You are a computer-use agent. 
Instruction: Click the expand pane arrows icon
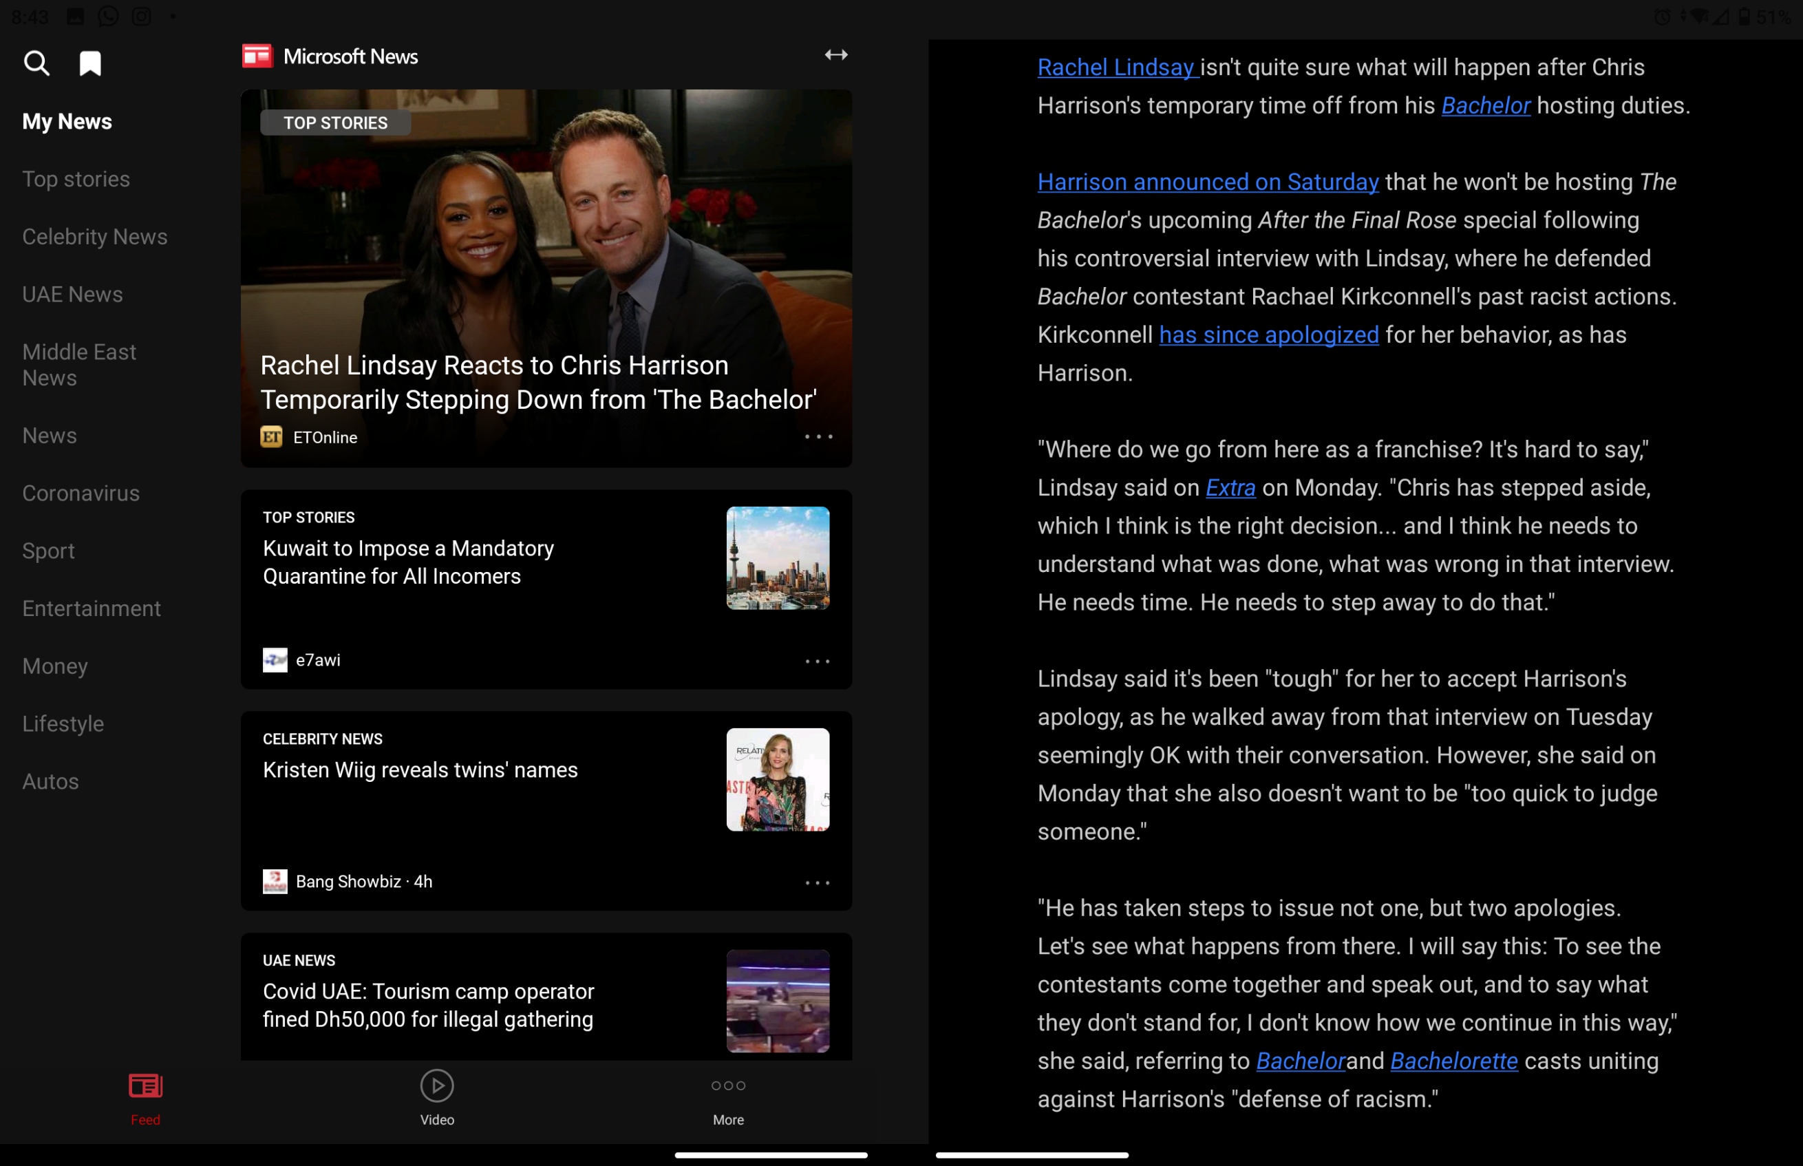click(835, 54)
